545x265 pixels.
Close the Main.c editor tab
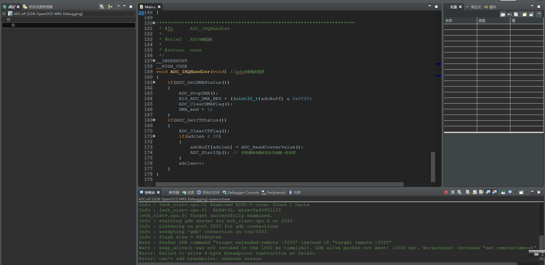coord(159,7)
